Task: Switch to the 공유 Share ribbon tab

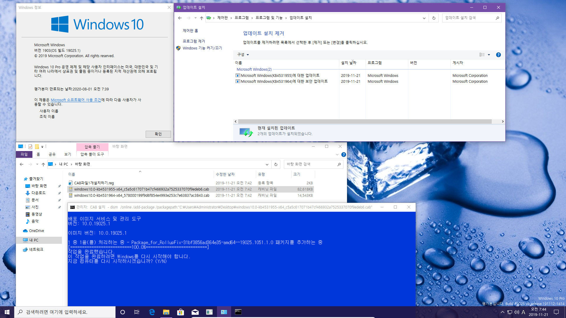Action: (52, 154)
